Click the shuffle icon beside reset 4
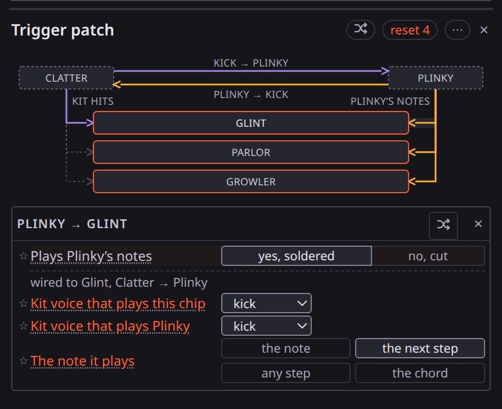This screenshot has height=409, width=502. click(361, 30)
